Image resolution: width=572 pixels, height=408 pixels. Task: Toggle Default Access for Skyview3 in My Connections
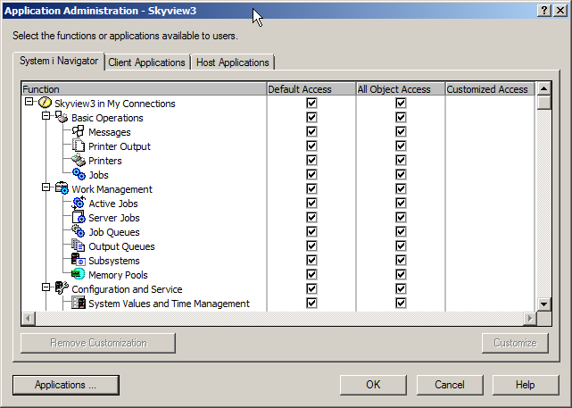point(311,103)
